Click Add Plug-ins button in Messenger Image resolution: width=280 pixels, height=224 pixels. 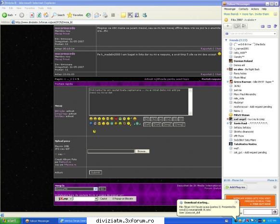click(x=236, y=187)
